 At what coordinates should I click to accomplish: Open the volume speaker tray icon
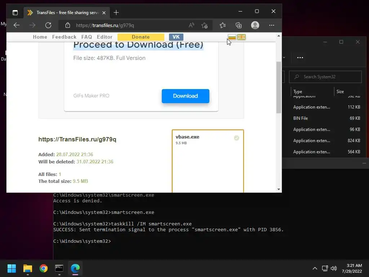point(334,268)
